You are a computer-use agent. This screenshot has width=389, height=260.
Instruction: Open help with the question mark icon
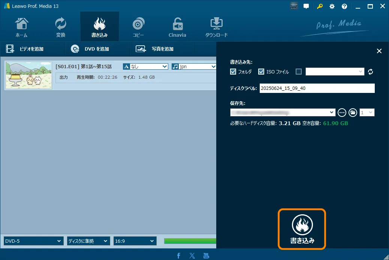click(344, 6)
